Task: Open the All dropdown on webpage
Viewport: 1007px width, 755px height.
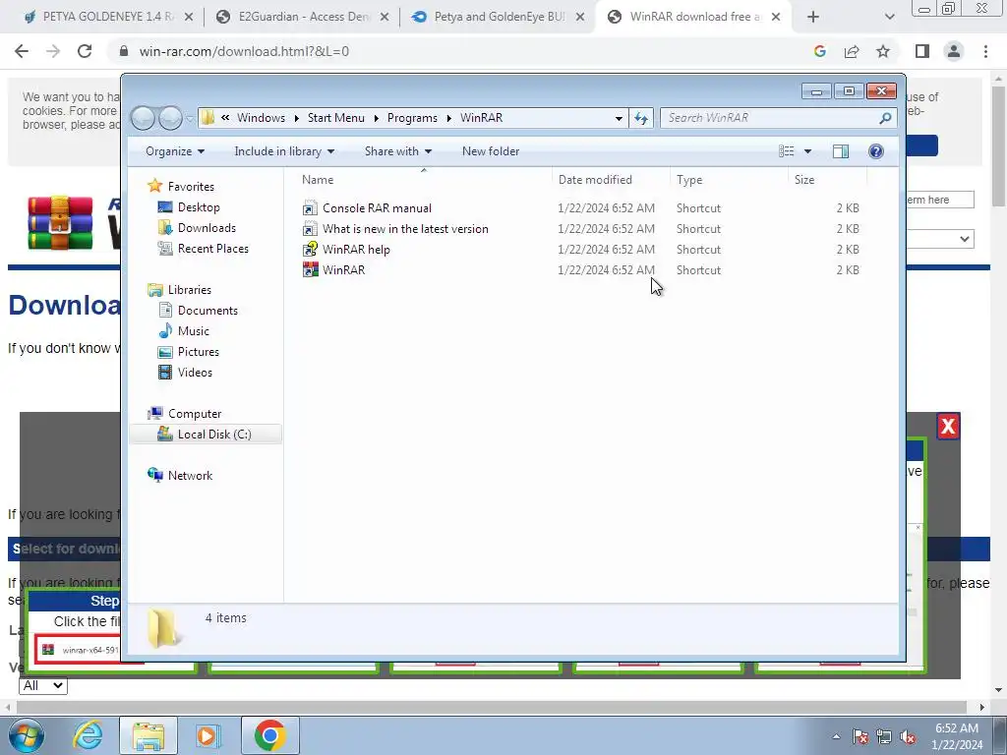Action: [x=43, y=685]
